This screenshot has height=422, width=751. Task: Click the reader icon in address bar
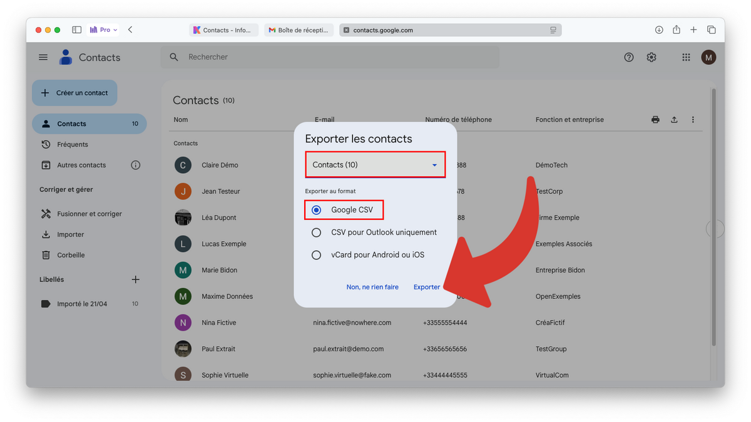click(553, 30)
